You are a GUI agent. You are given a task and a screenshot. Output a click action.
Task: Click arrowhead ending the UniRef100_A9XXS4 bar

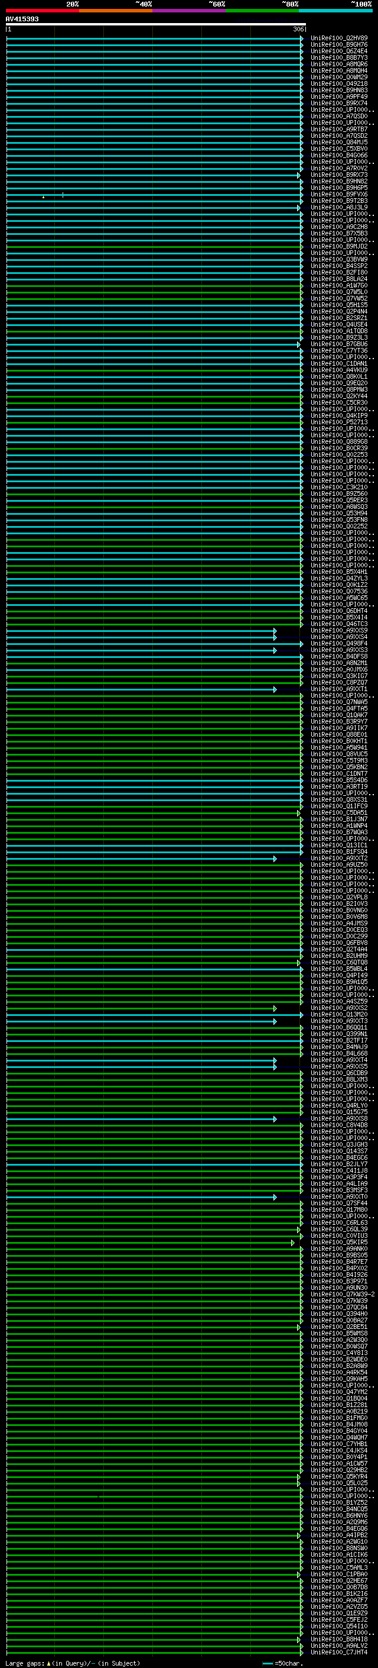pos(275,637)
